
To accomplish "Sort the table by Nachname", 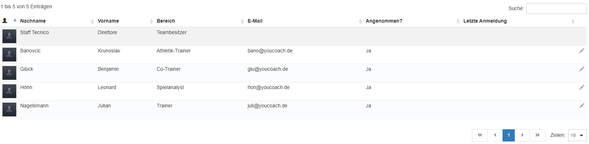I will [x=33, y=21].
